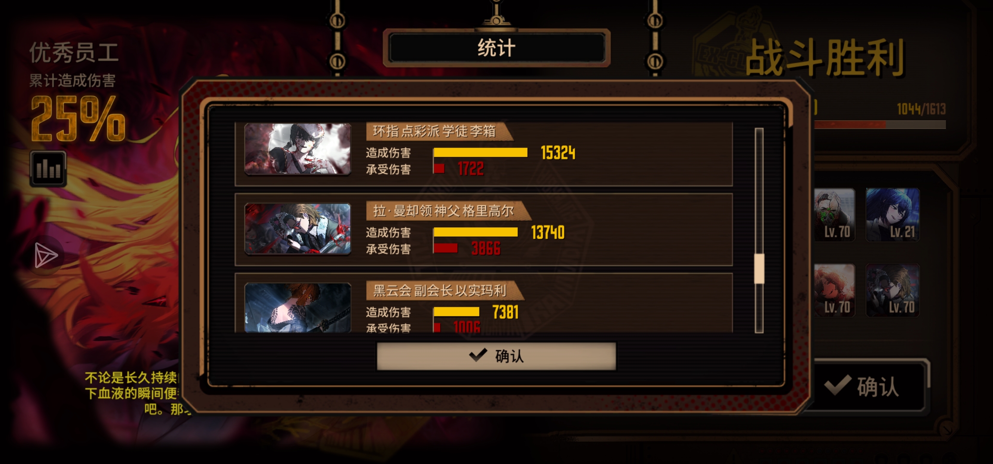The image size is (993, 464).
Task: Open the bar chart statistics icon
Action: (x=48, y=169)
